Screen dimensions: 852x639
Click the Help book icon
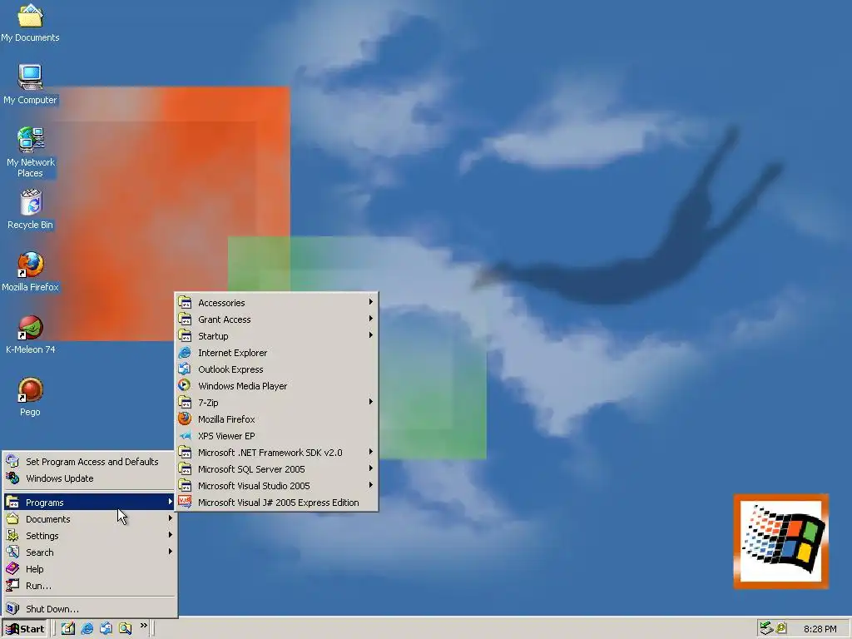pos(12,568)
